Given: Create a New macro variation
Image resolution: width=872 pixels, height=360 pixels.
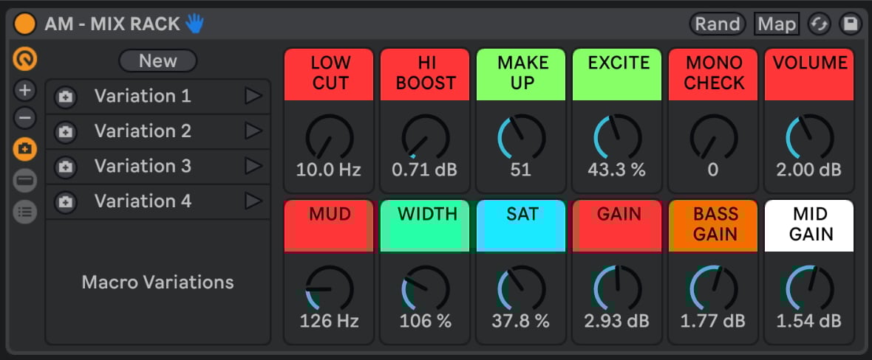Looking at the screenshot, I should [158, 60].
